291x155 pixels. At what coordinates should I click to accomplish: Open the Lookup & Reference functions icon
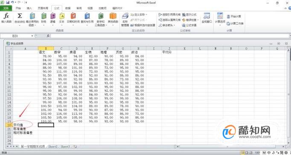point(87,18)
